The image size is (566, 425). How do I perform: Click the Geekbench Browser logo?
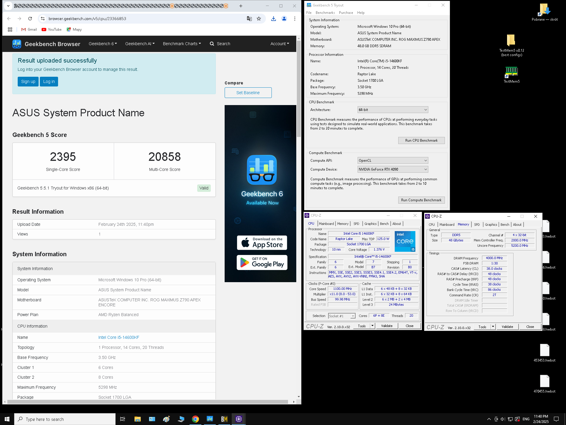46,44
